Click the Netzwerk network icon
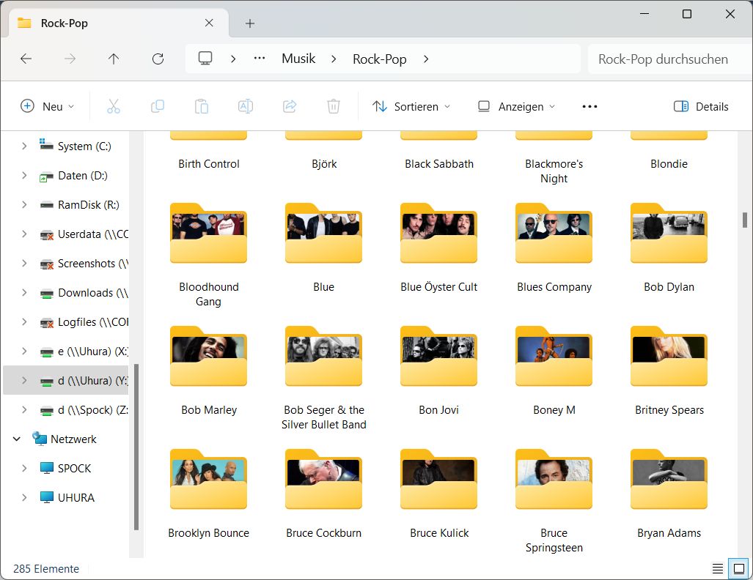The height and width of the screenshot is (580, 753). pos(40,439)
